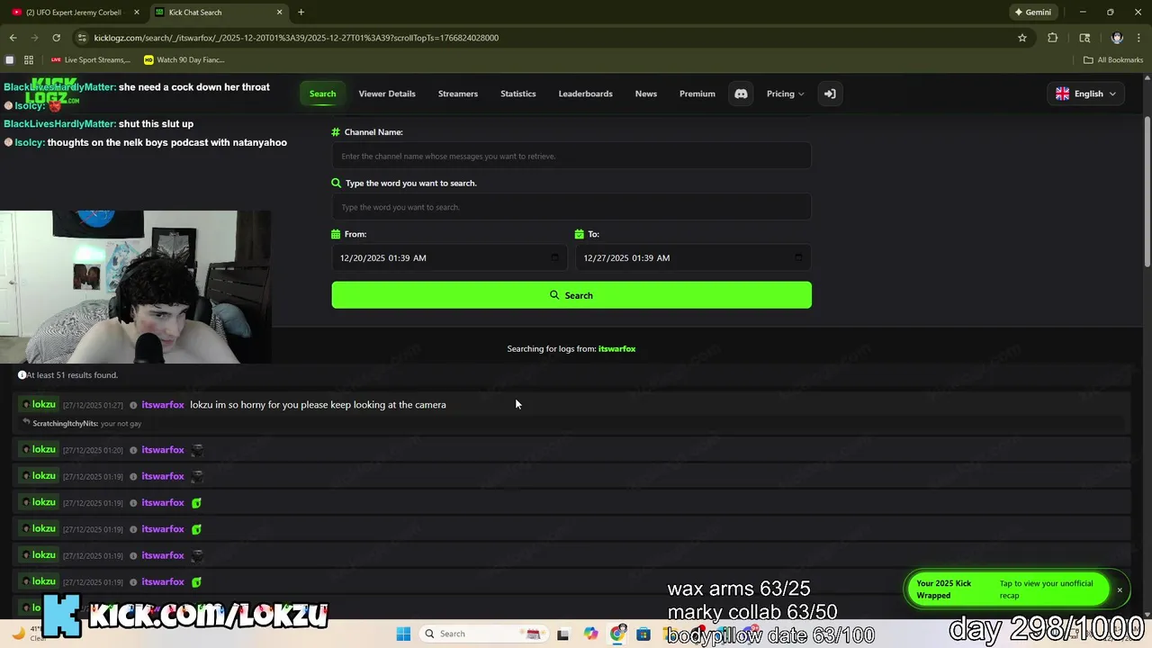Switch to UFO Expert Jeremy Corbell tab
Screen dimensions: 1152x648
click(73, 13)
